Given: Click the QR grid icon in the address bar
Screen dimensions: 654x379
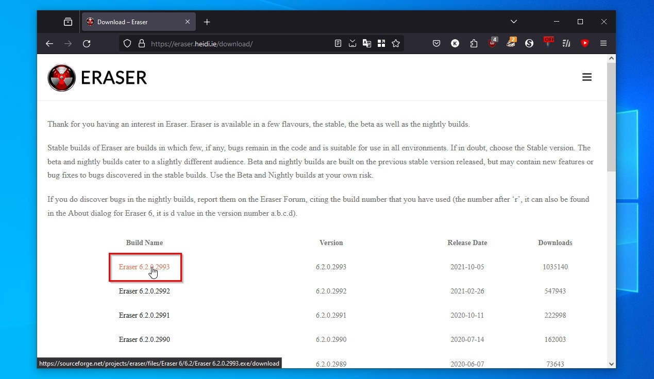Looking at the screenshot, I should 381,44.
